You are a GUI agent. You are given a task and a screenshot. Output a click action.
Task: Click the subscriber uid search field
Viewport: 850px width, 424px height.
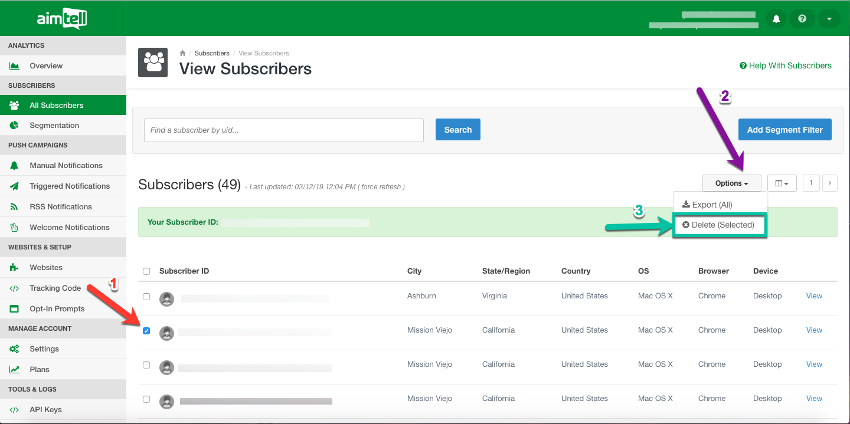coord(284,130)
